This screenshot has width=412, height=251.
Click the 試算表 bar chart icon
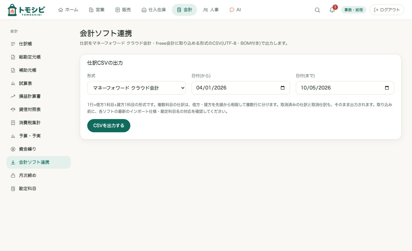(13, 83)
